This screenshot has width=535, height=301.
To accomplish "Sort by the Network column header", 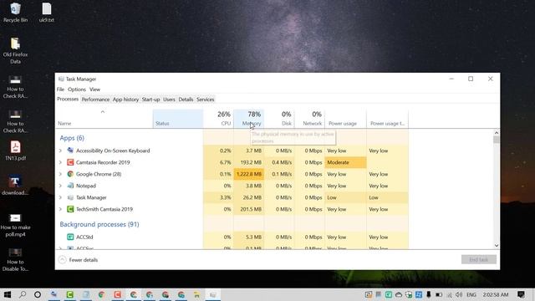I will 309,119.
